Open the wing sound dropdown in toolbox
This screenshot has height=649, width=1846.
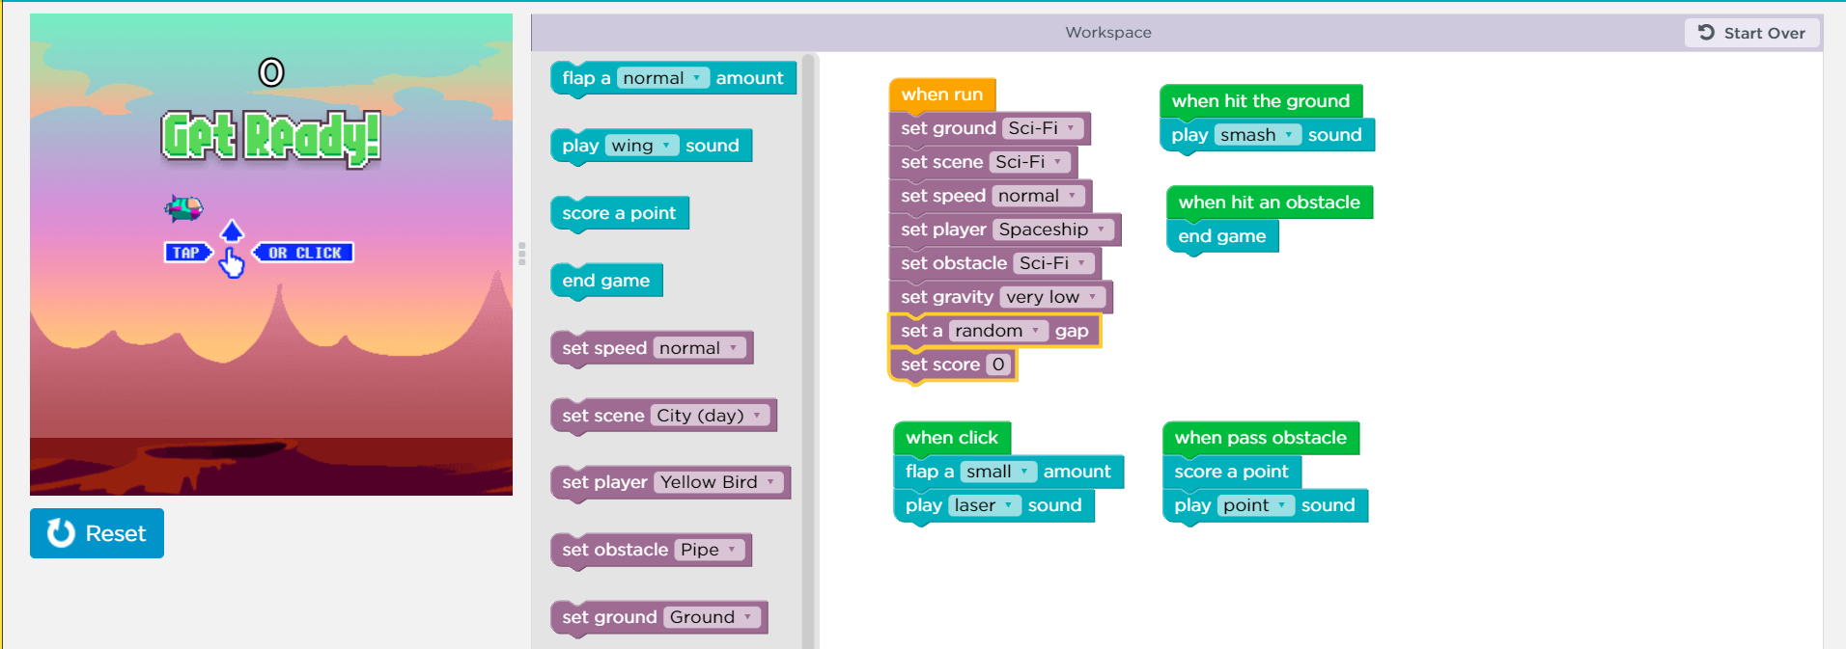tap(641, 146)
